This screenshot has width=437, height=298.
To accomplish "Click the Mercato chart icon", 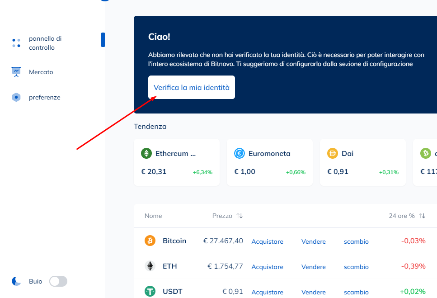I will point(16,72).
